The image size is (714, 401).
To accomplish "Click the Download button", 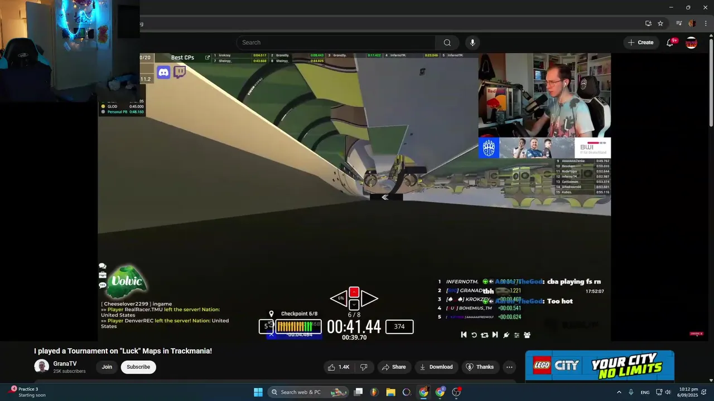I will (436, 367).
